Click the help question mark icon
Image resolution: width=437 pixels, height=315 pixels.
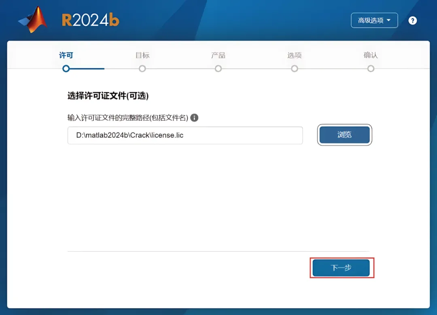412,21
